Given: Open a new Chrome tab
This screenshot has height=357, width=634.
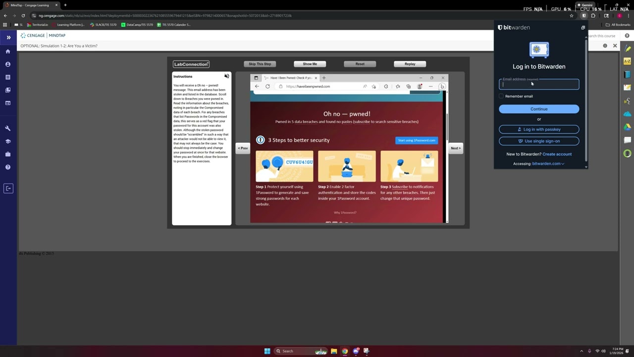Looking at the screenshot, I should pyautogui.click(x=65, y=5).
